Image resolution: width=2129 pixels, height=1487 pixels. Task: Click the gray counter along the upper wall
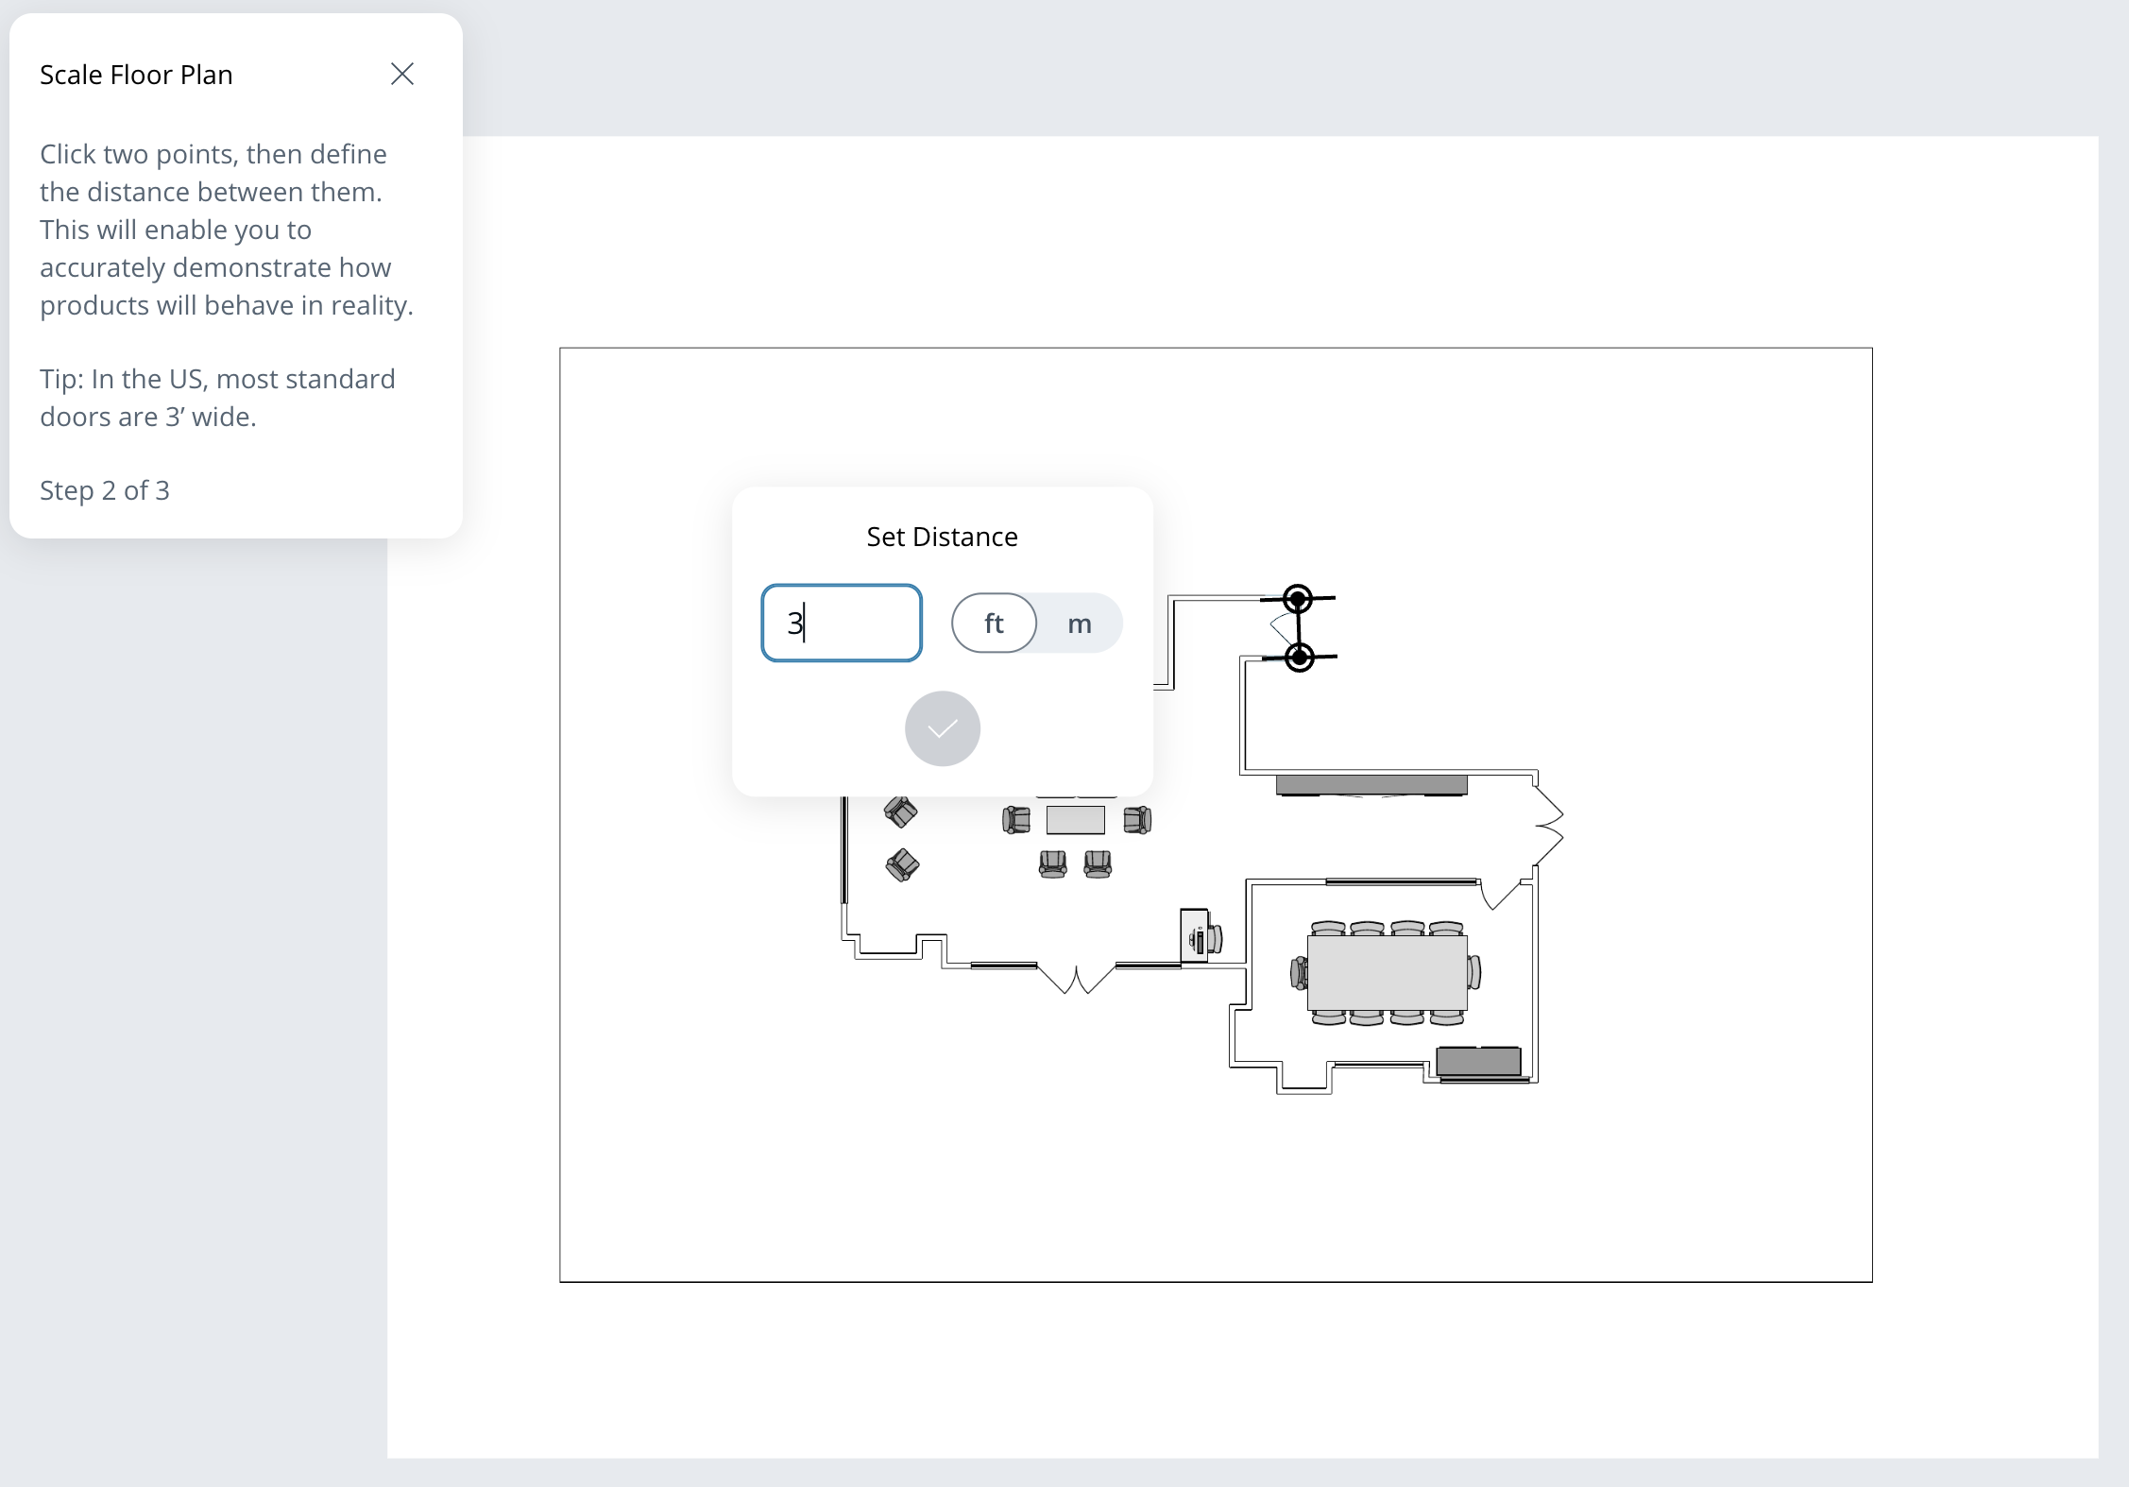pos(1371,784)
